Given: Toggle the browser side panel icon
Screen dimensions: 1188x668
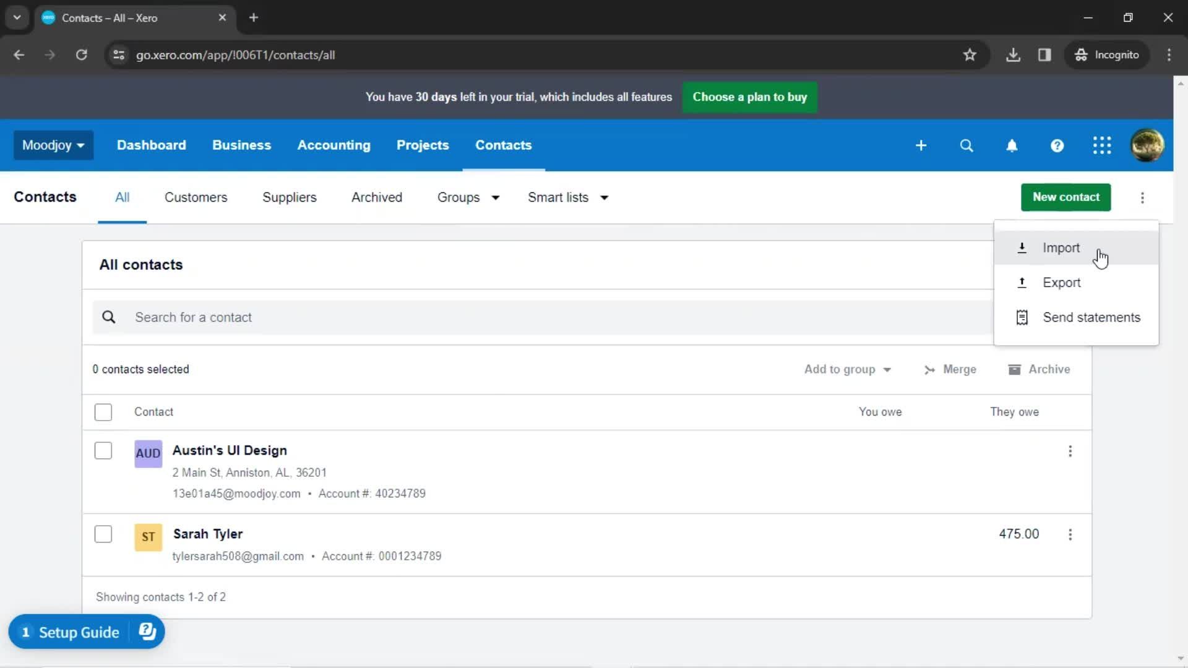Looking at the screenshot, I should click(1044, 55).
